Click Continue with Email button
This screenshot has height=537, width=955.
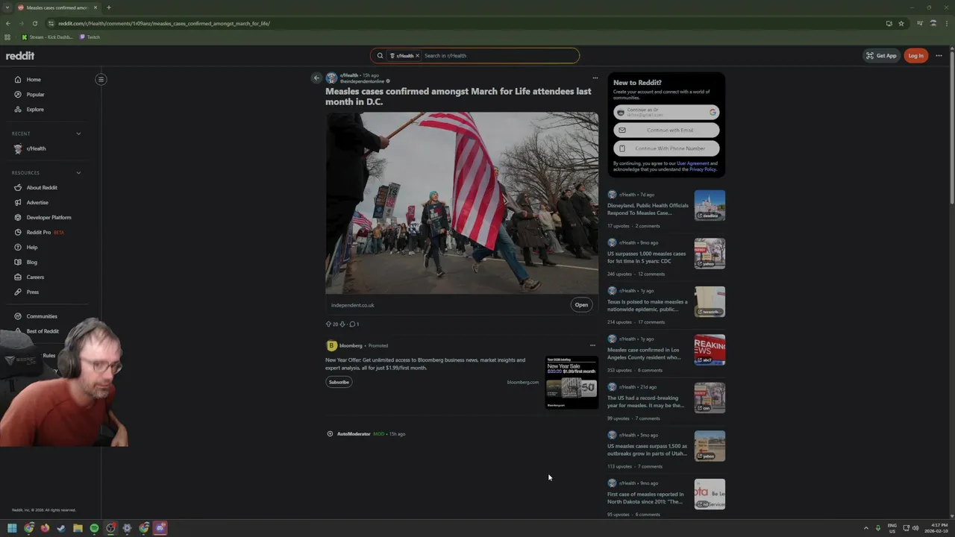(x=666, y=131)
